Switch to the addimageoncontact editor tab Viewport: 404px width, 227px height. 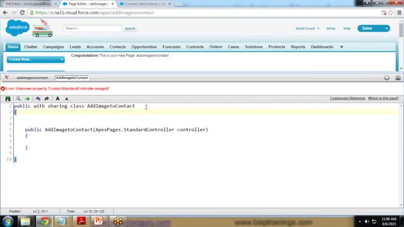(32, 78)
